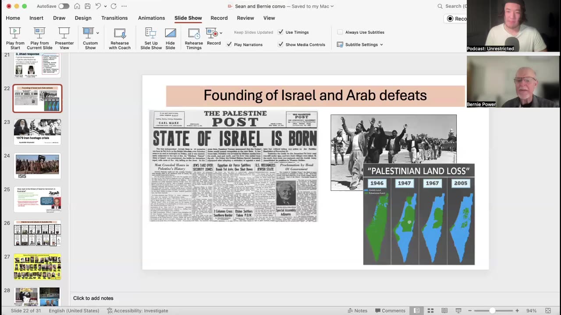The height and width of the screenshot is (315, 561).
Task: Switch to Slide Sorter view
Action: (430, 311)
